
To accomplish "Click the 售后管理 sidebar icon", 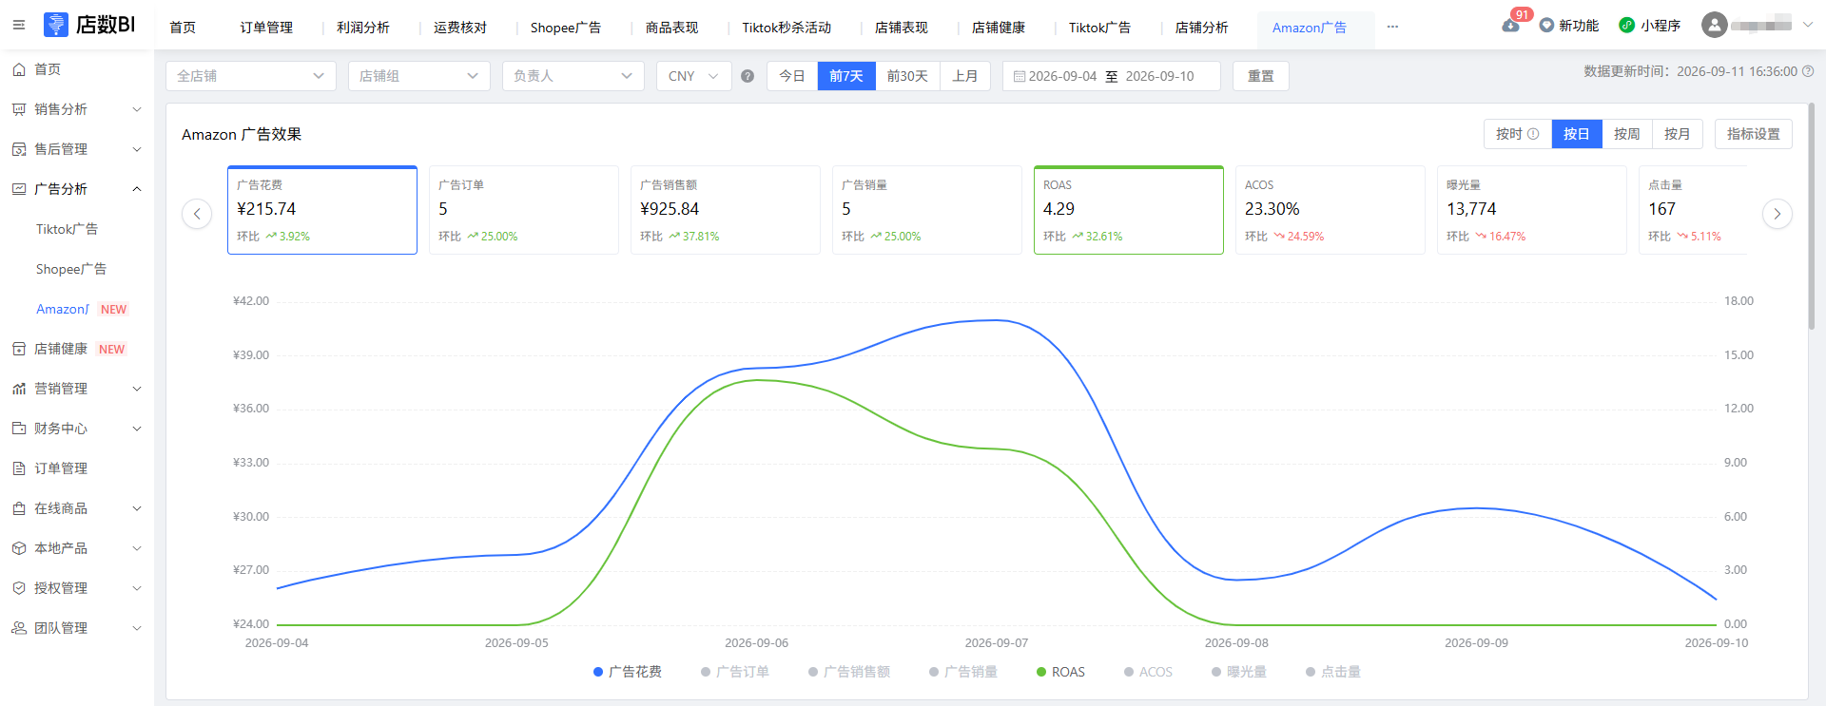I will click(x=19, y=149).
